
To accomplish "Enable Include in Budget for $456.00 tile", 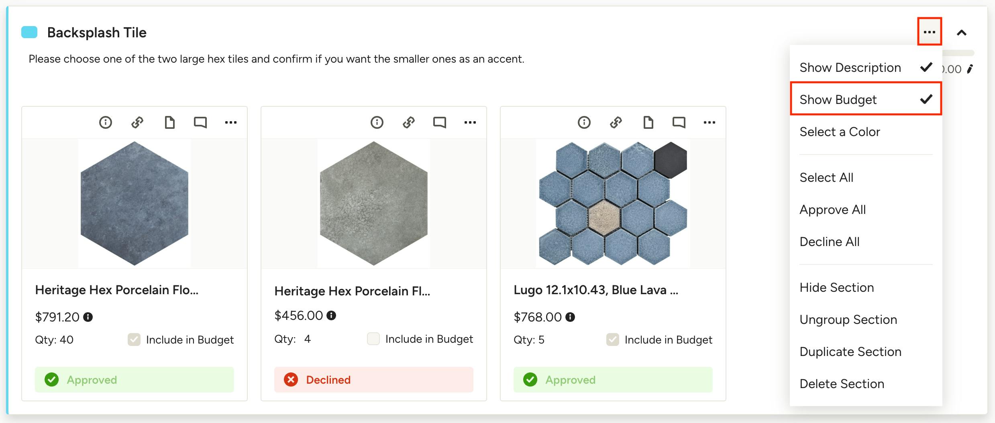I will [373, 339].
